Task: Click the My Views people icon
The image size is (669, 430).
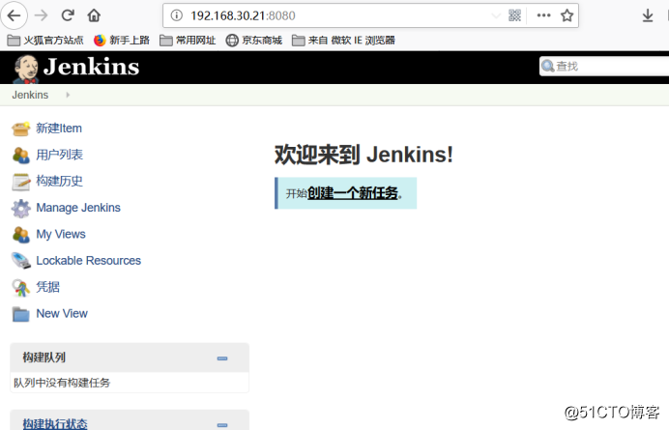Action: (x=21, y=235)
